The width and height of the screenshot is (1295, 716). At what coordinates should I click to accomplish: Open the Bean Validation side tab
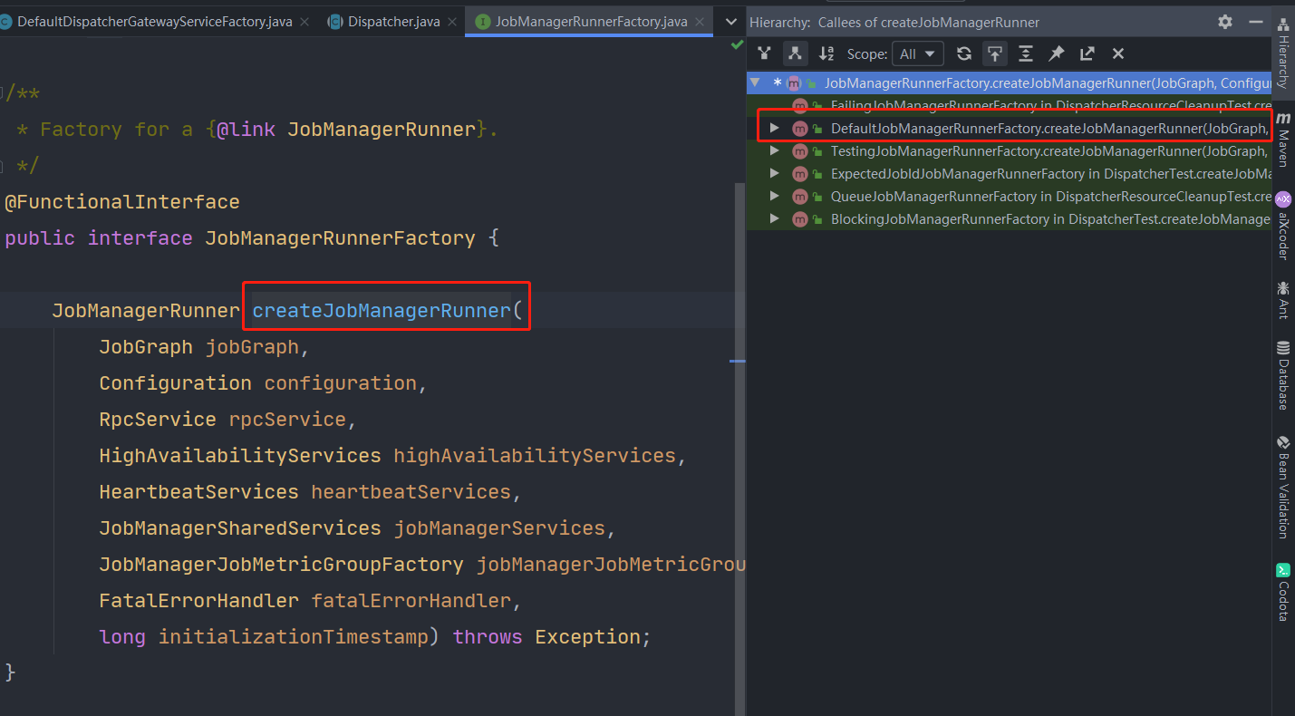(1283, 488)
